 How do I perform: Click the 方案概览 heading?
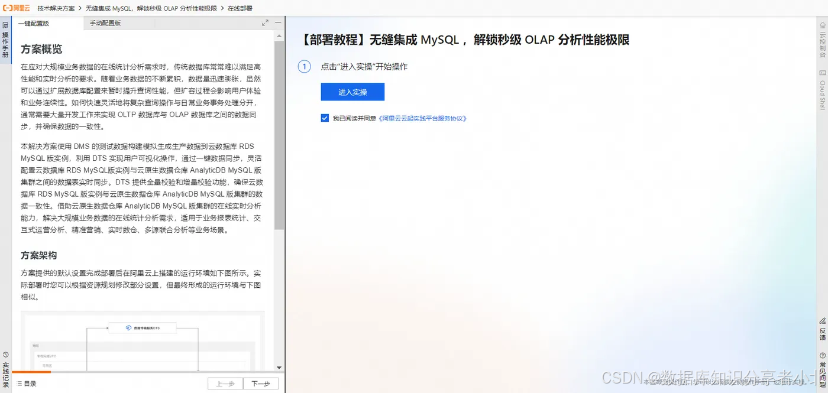point(41,49)
